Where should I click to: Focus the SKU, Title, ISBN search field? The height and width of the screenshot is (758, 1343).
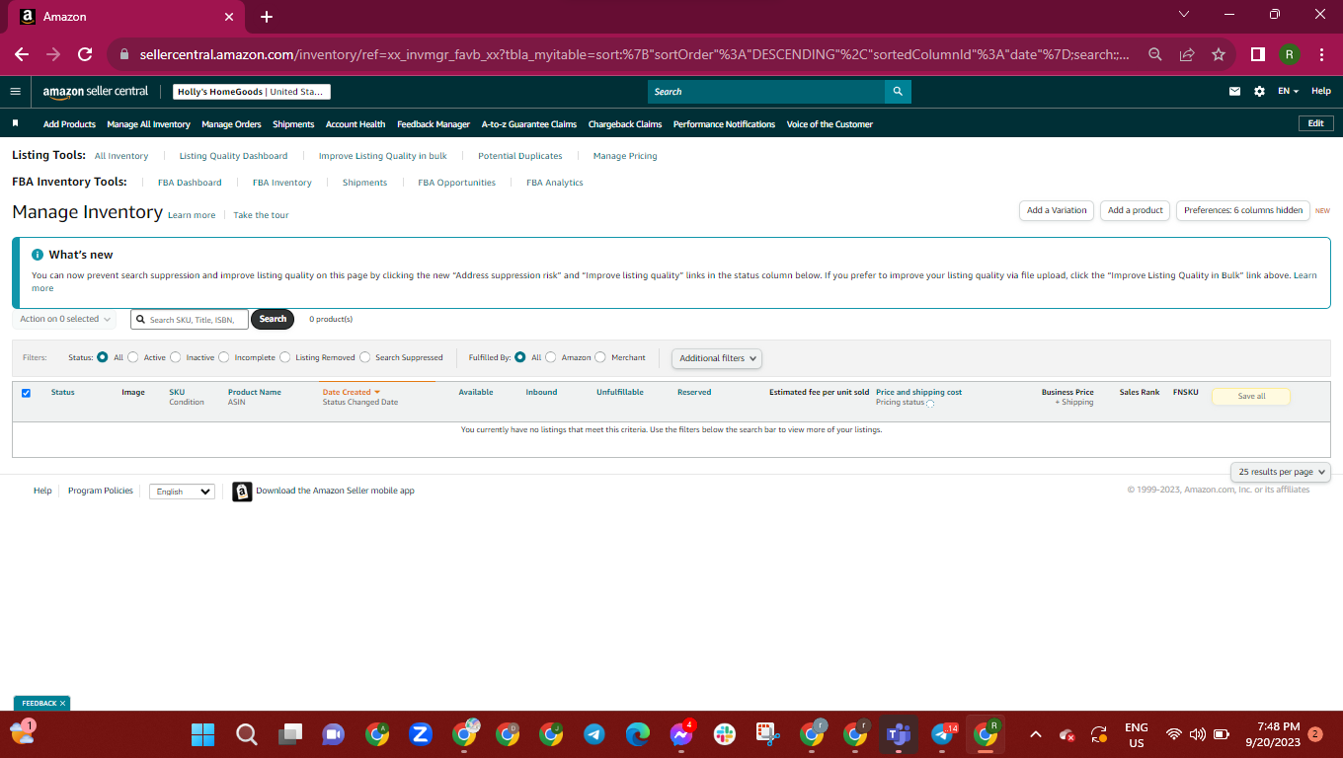(190, 319)
